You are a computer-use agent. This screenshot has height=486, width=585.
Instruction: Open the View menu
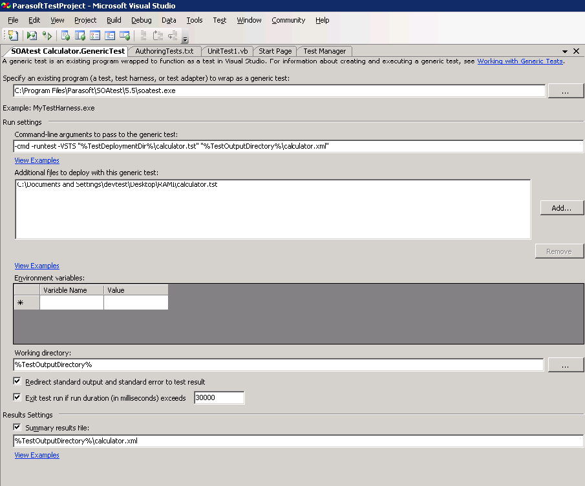(58, 20)
